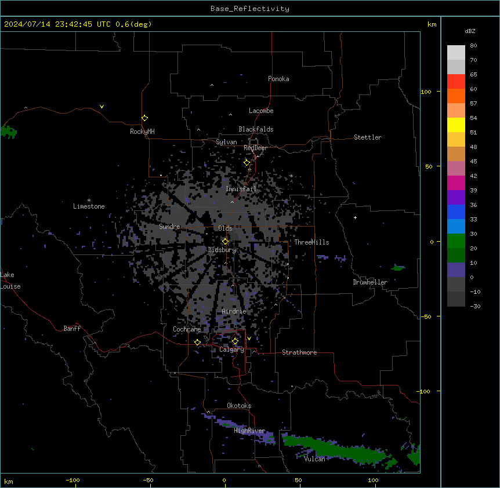Viewport: 500px width, 488px height.
Task: Click the yellow diamond marker below Cochrane
Action: (x=197, y=343)
